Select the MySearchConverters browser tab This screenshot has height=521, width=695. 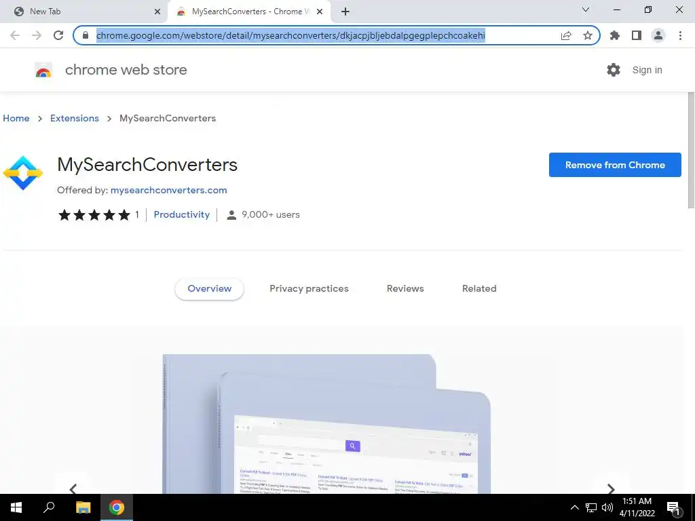pos(248,12)
